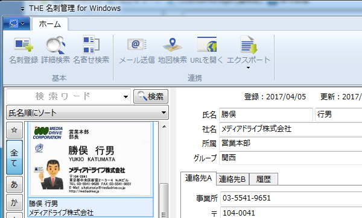Image resolution: width=362 pixels, height=218 pixels.
Task: Open the 氏名順にソート sort dropdown
Action: click(x=87, y=113)
